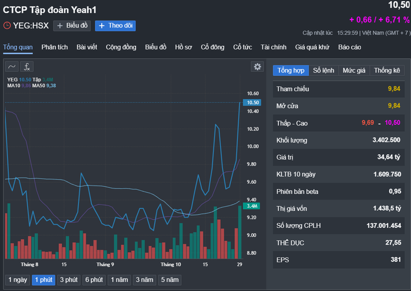Open the Cộng đồng tab
This screenshot has width=411, height=291.
tap(121, 47)
